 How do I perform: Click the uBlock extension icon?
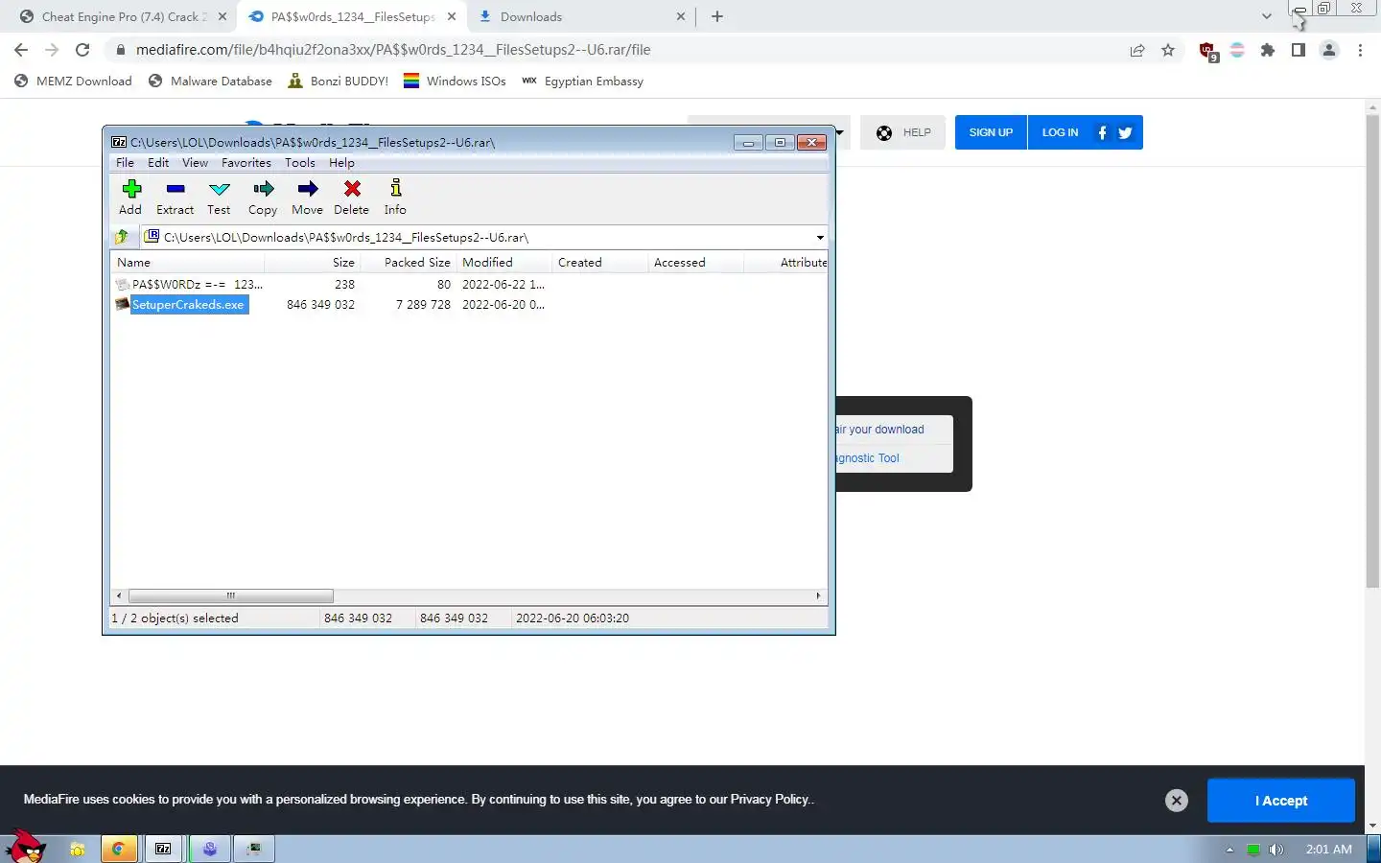pos(1208,52)
